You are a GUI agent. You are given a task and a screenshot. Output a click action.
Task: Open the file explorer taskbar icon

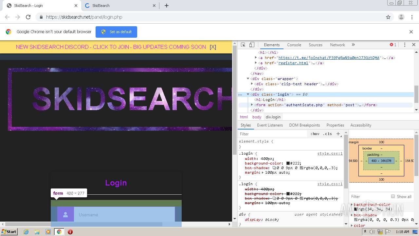pos(37,232)
